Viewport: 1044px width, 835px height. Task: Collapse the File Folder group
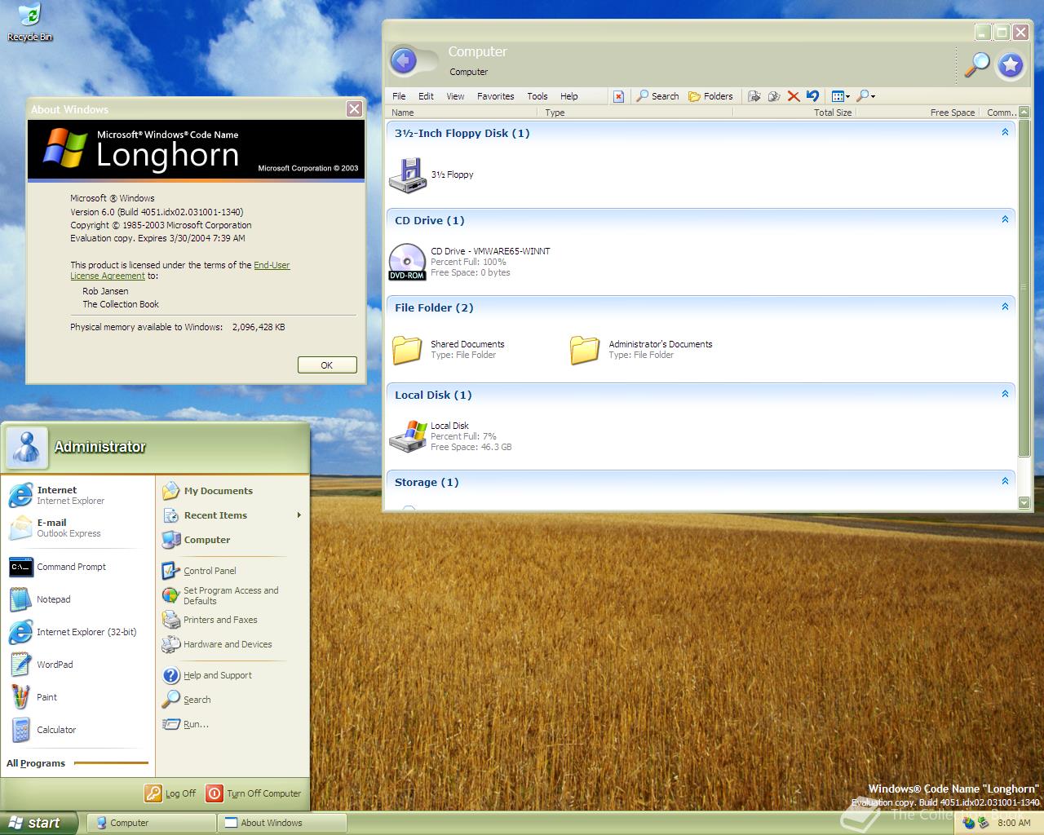tap(1005, 307)
